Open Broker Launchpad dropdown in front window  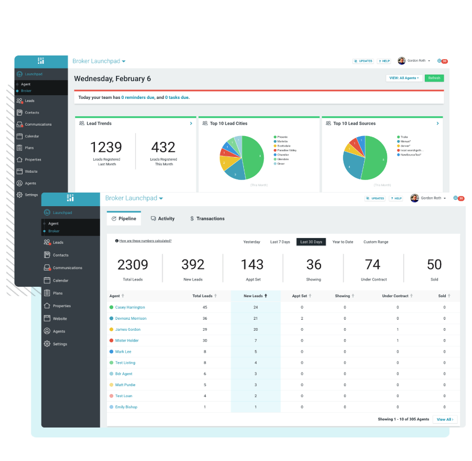pos(134,198)
